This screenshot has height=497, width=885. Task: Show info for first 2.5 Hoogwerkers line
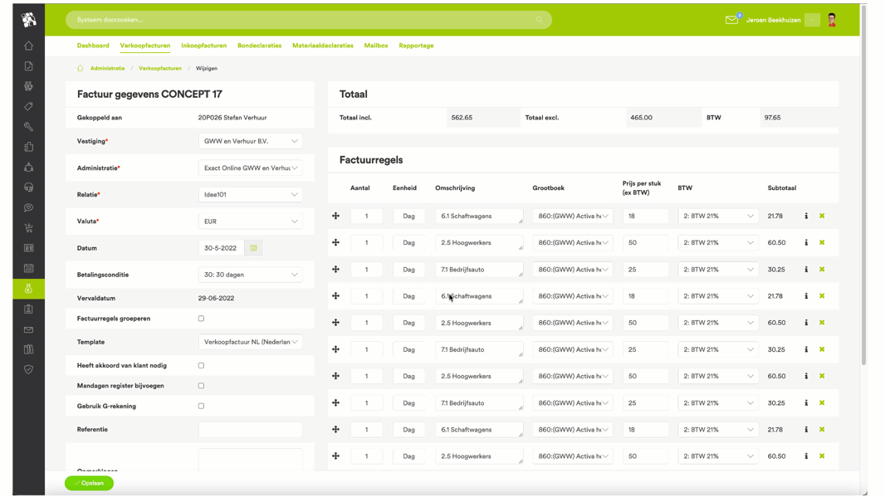point(806,243)
